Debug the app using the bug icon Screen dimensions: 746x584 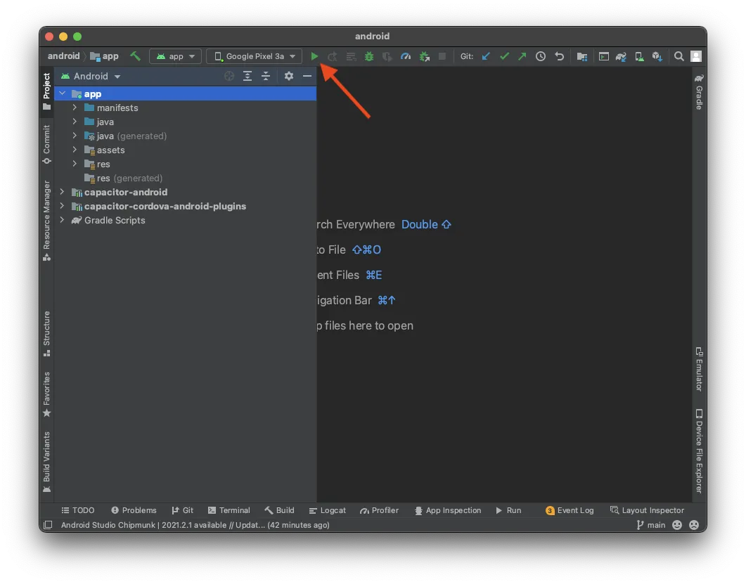coord(368,56)
